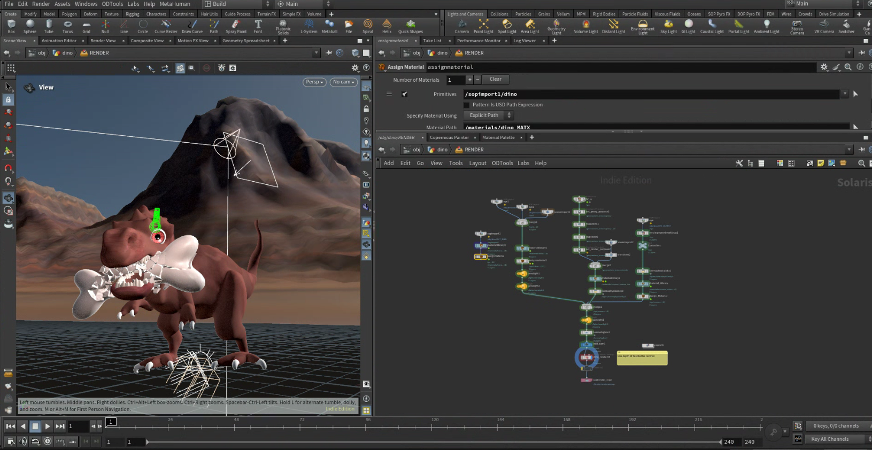872x450 pixels.
Task: Click the Sky Light shelf tool
Action: point(668,26)
